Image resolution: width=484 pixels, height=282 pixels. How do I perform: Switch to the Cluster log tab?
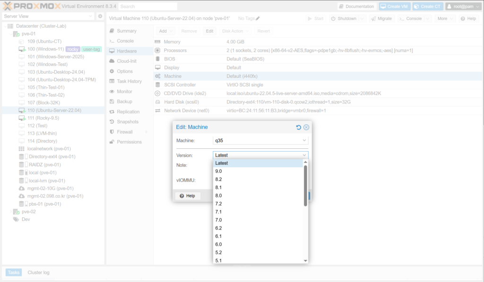(38, 272)
